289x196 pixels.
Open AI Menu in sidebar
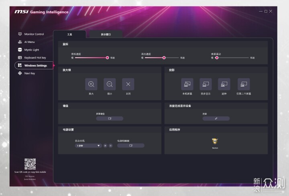[x=26, y=42]
